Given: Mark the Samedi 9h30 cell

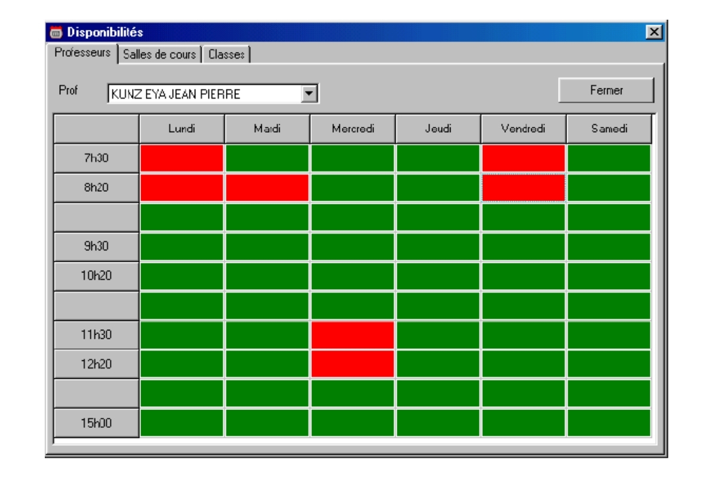Looking at the screenshot, I should (x=608, y=246).
